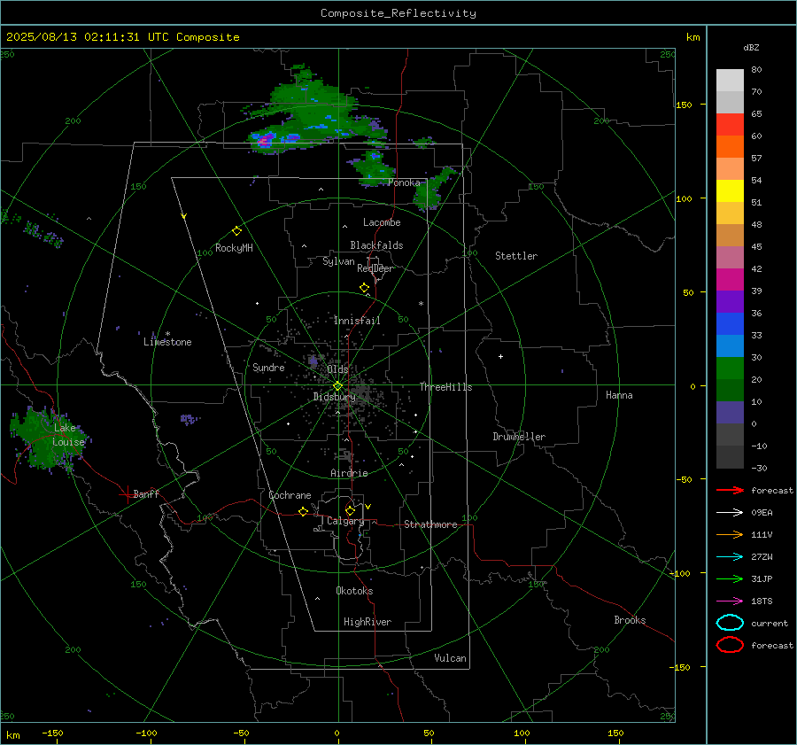Click the cyan 27ZW arrow in the legend

tap(730, 557)
